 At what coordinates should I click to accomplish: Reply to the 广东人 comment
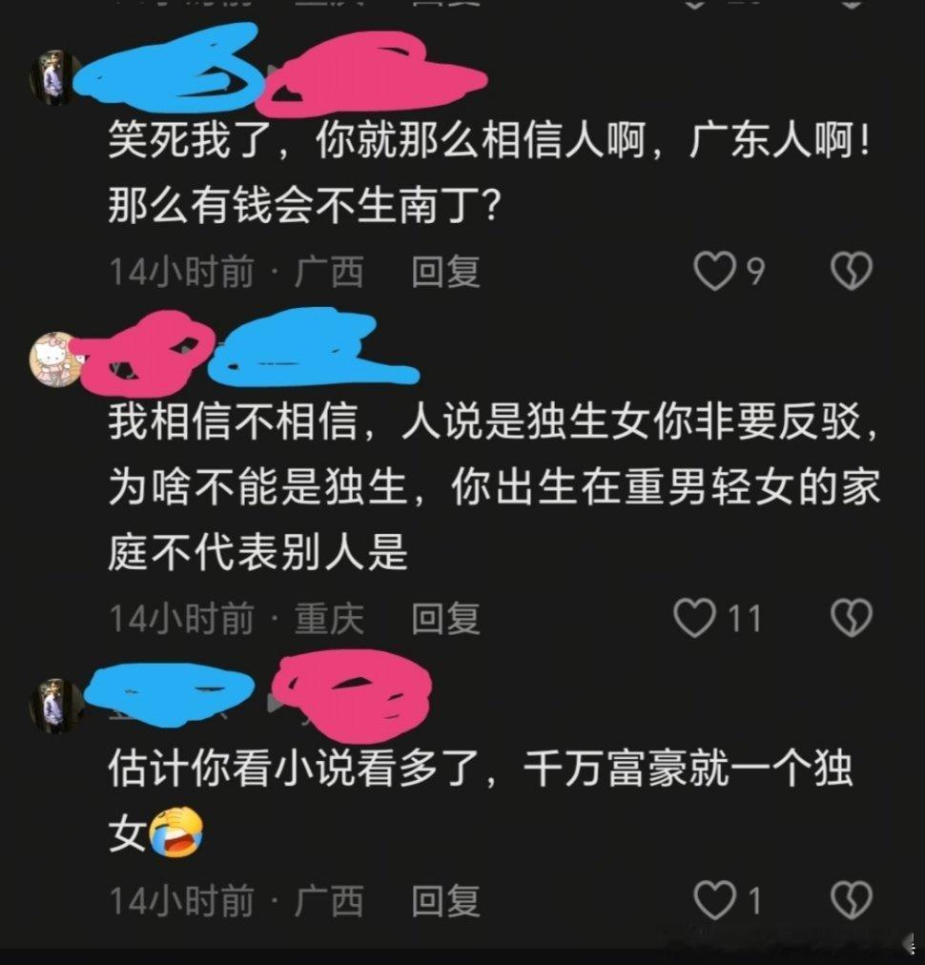pos(446,272)
